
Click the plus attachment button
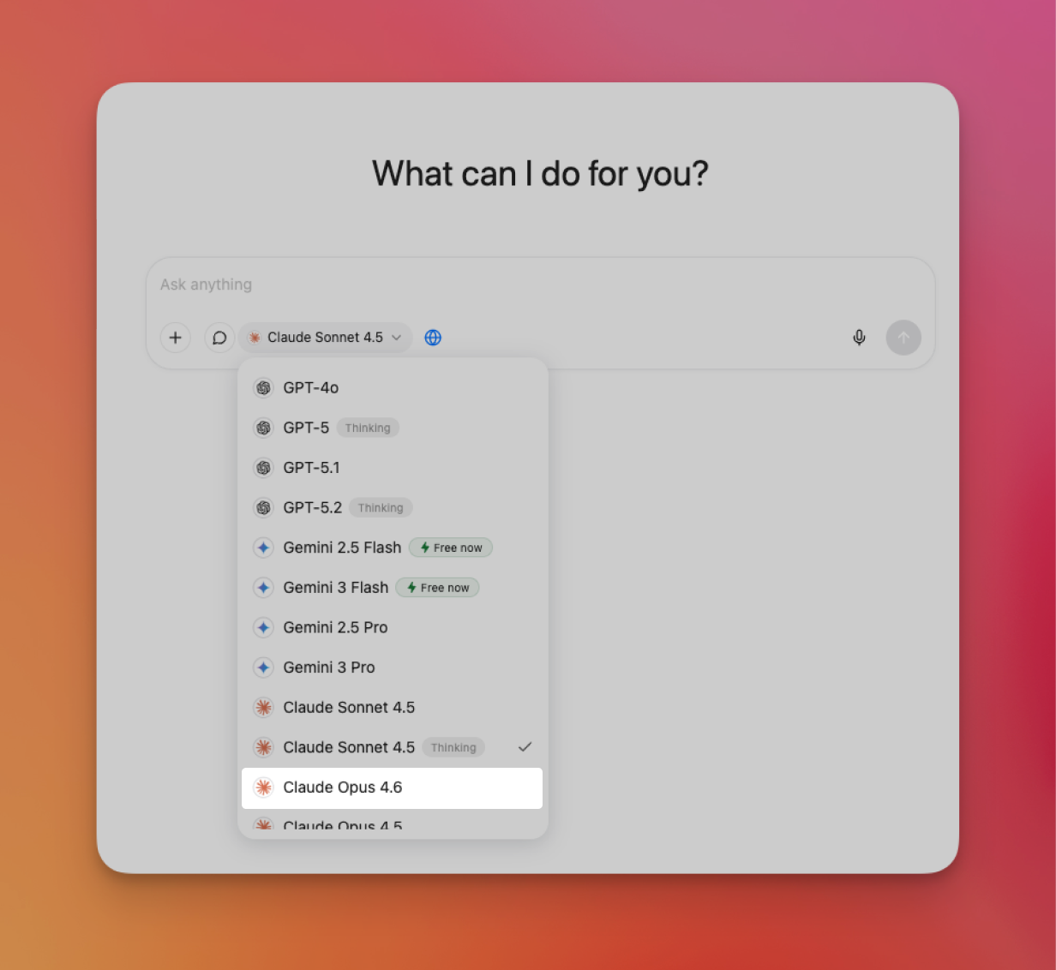pyautogui.click(x=175, y=338)
